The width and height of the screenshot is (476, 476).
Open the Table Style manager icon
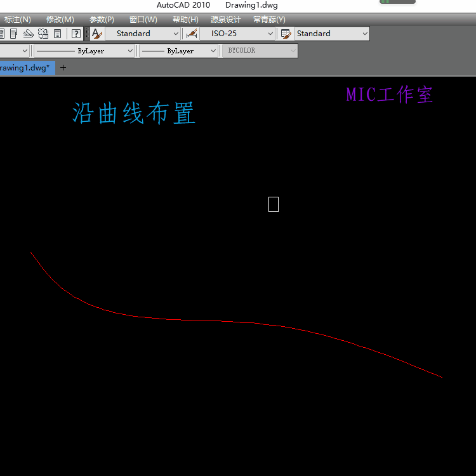[286, 34]
